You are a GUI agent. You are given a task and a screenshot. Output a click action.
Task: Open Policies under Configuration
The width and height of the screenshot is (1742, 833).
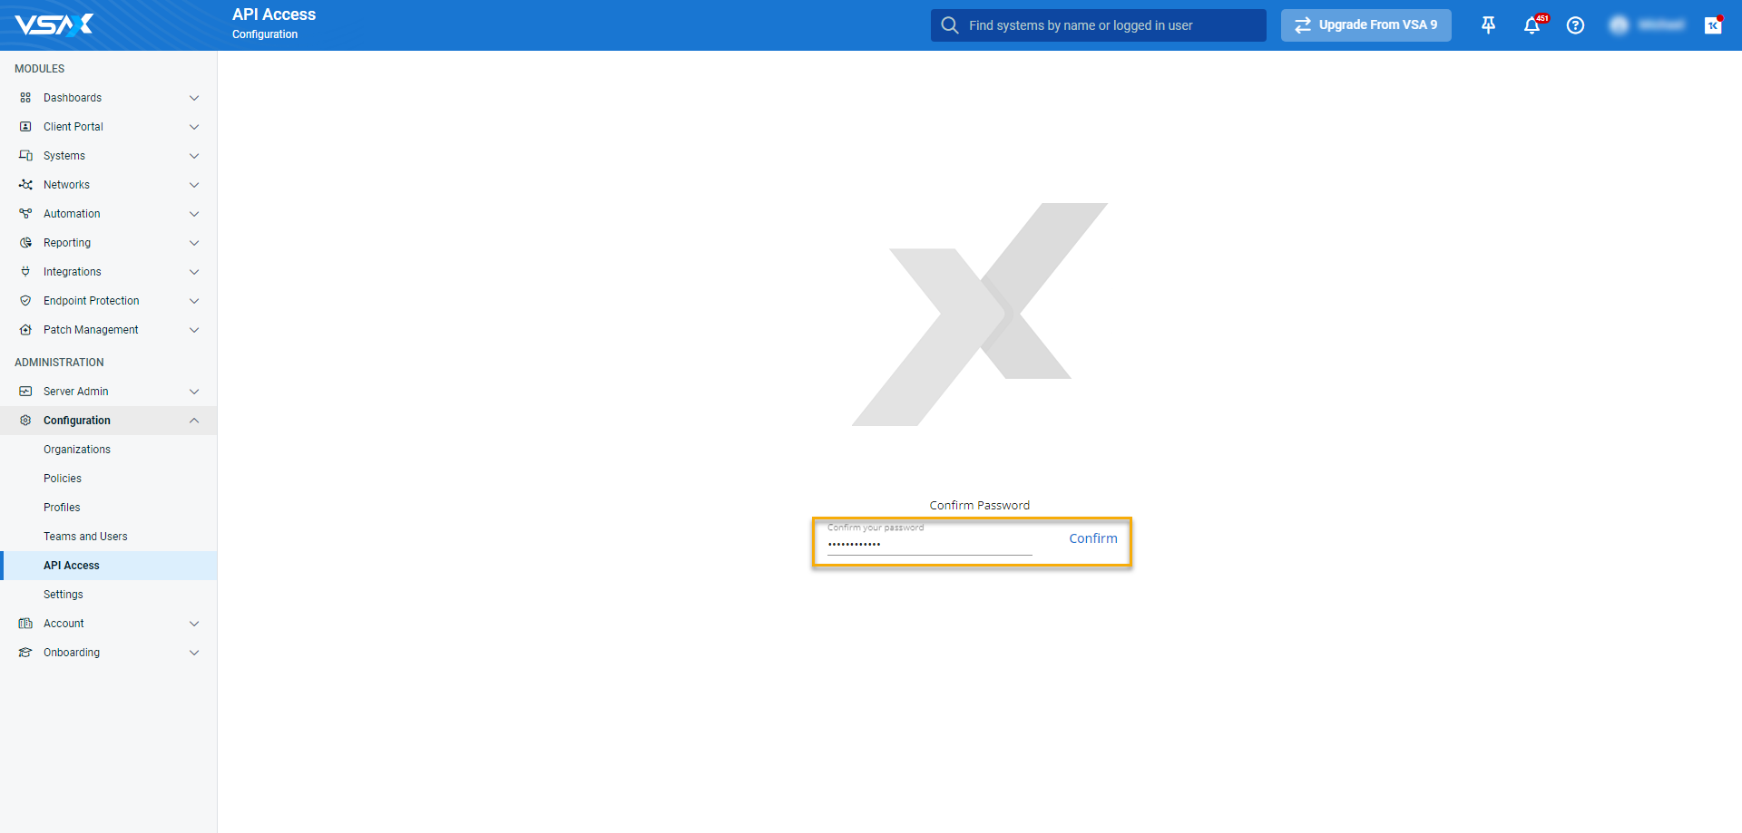click(63, 479)
